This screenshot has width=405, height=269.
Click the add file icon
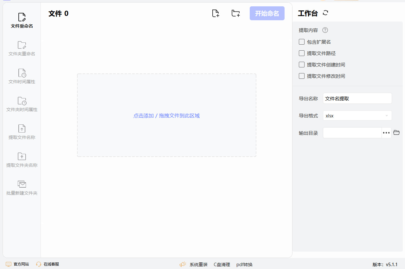(x=215, y=13)
